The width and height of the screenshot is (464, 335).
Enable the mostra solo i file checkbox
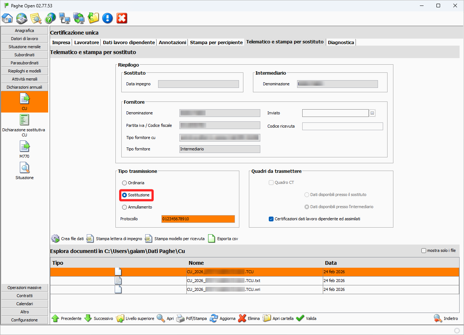pos(424,251)
